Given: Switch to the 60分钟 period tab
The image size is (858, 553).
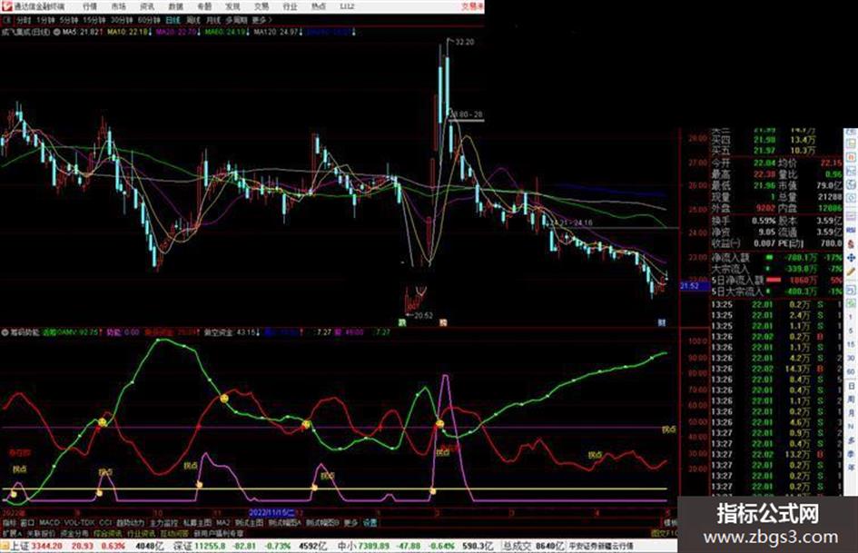Looking at the screenshot, I should [x=149, y=20].
